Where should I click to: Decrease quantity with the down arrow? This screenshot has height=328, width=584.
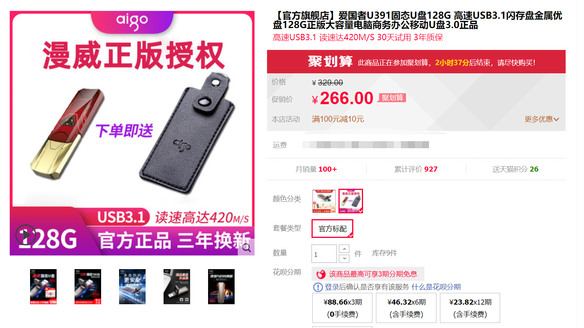(344, 258)
